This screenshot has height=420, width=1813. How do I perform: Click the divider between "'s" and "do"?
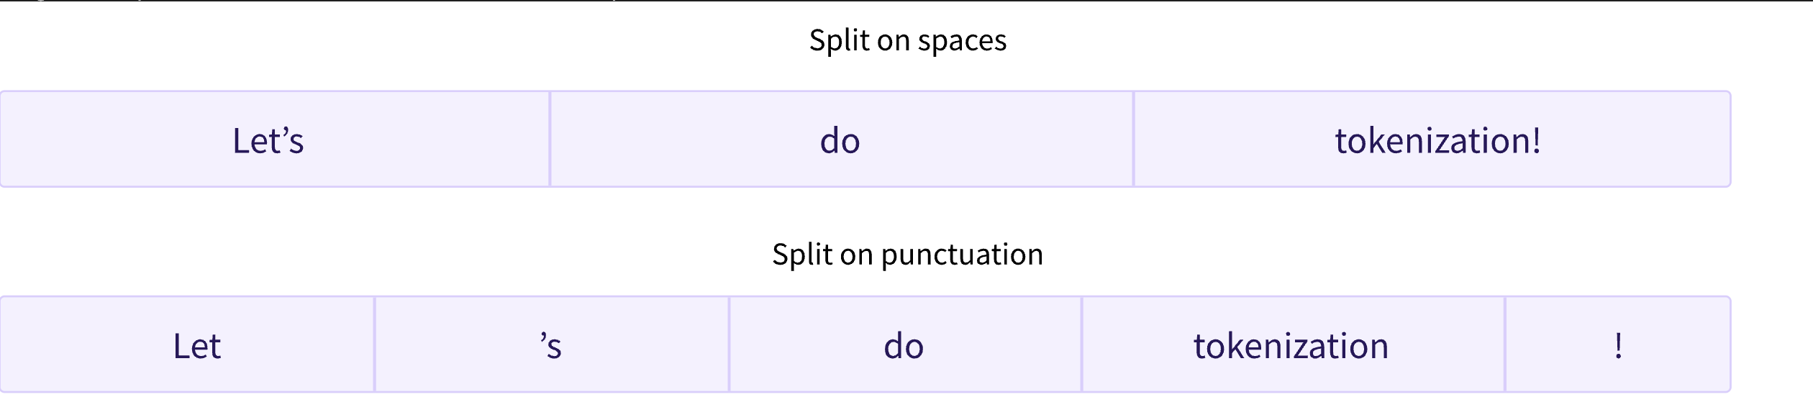[x=730, y=344]
